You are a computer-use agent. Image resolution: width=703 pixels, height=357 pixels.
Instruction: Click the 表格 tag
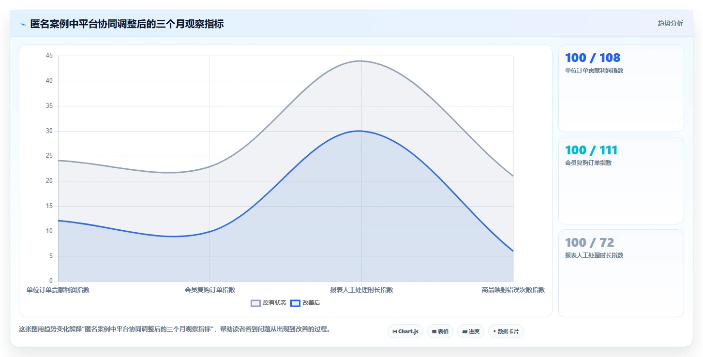tap(440, 331)
